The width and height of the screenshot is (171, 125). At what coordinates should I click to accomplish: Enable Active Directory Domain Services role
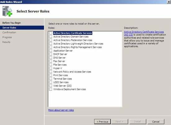[x=50, y=37]
